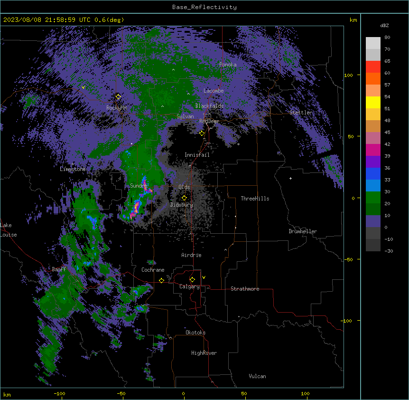Pick the bright green 20-30 dBZ legend swatch

pos(373,198)
